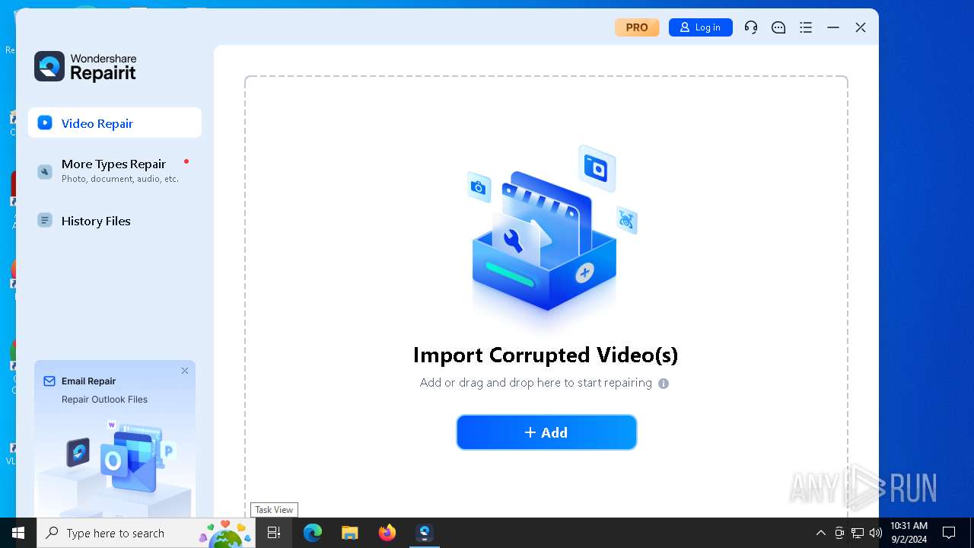
Task: Click the Email Repair envelope icon
Action: click(49, 381)
